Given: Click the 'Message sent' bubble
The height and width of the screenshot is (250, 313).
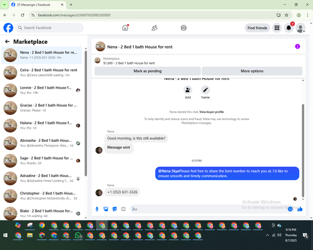Looking at the screenshot, I should [x=118, y=148].
